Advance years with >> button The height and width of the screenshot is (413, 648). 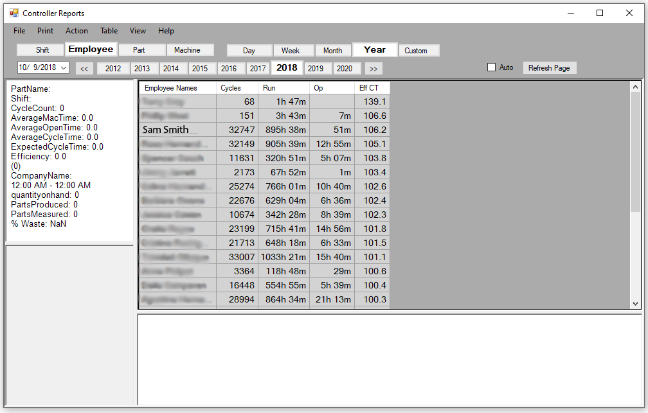[x=372, y=69]
